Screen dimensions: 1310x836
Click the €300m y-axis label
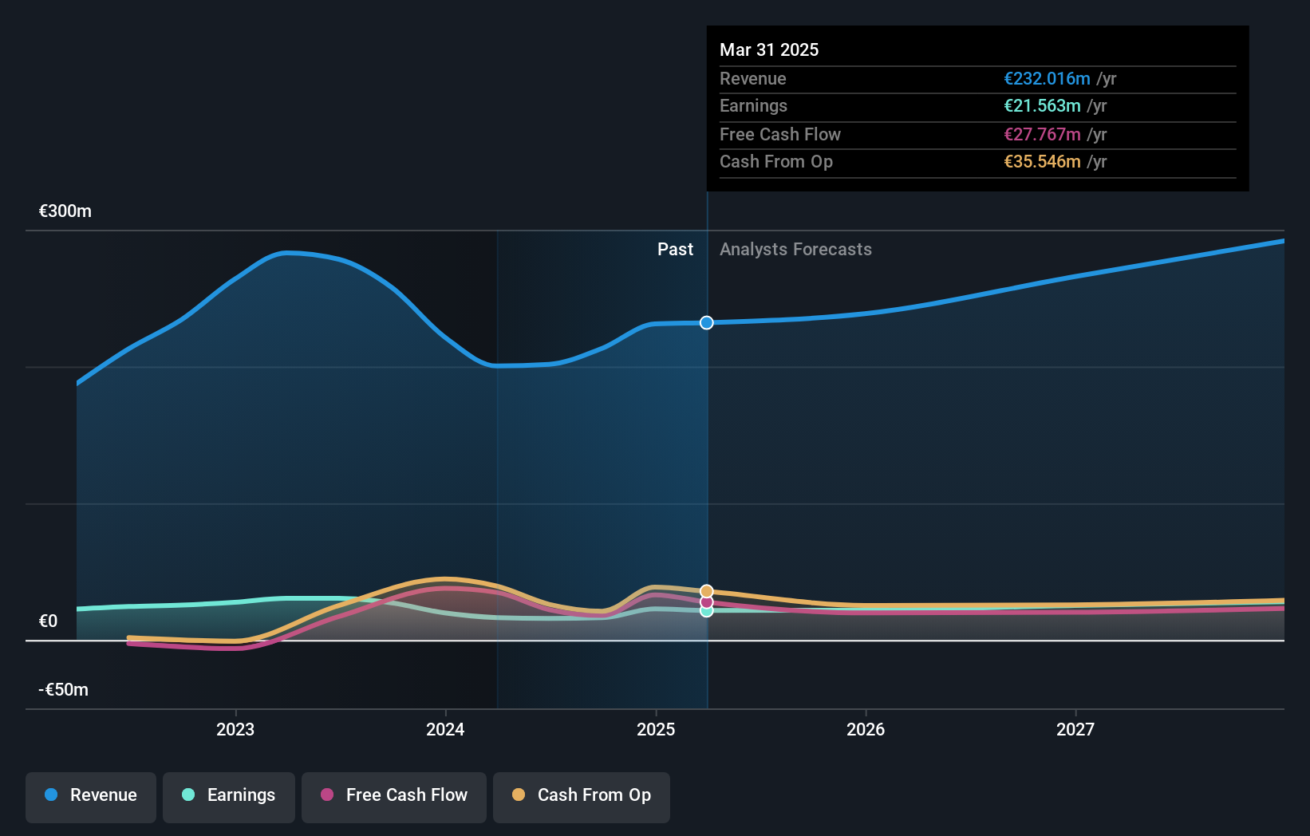[x=65, y=211]
